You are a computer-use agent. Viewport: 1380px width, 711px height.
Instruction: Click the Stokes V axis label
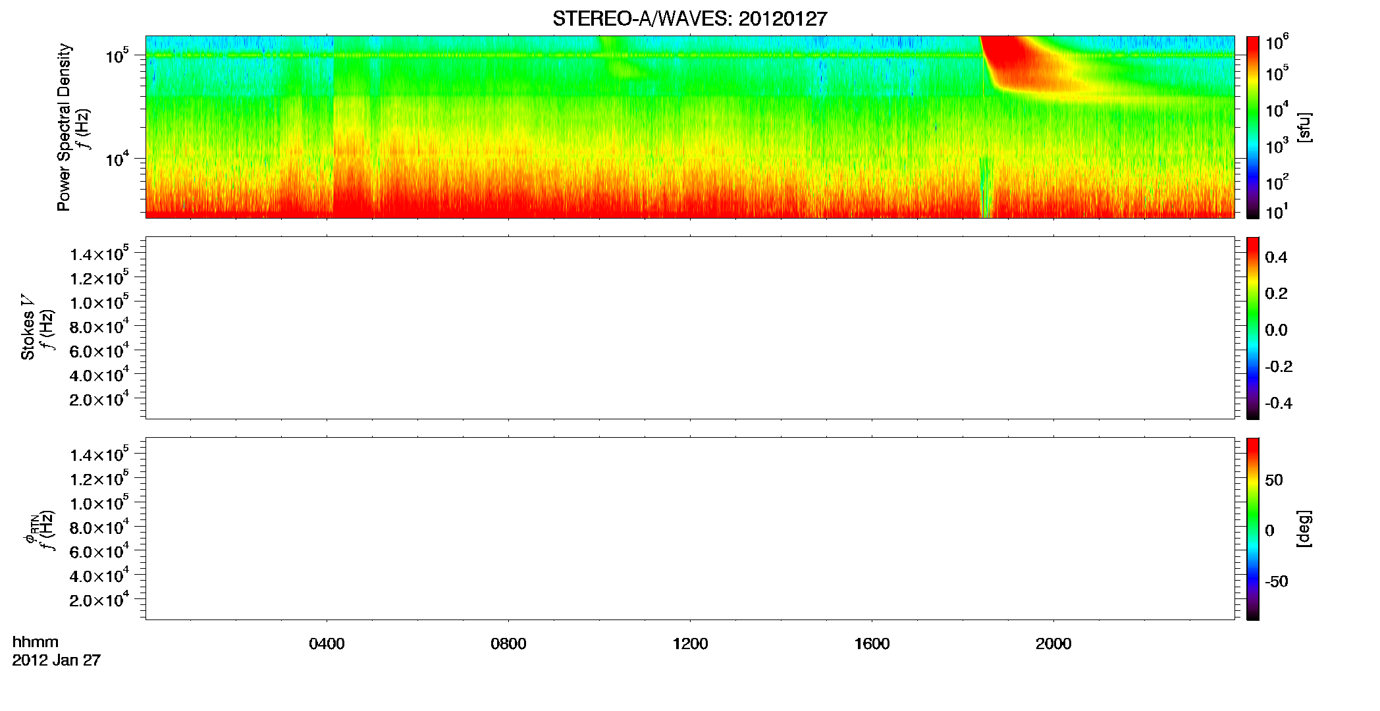point(27,327)
